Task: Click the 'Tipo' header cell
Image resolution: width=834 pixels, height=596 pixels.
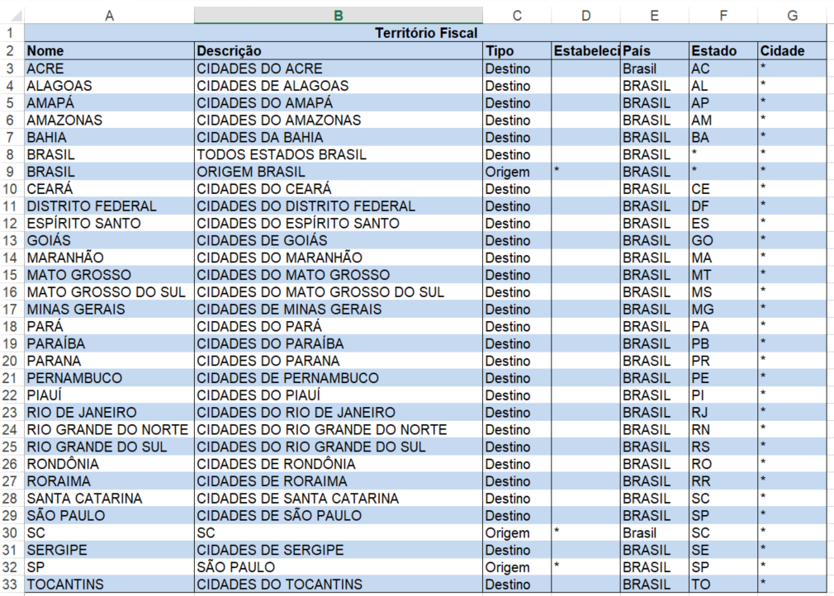Action: pyautogui.click(x=516, y=51)
